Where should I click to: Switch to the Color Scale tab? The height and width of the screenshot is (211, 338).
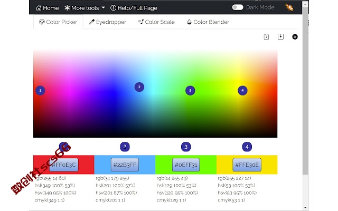pyautogui.click(x=156, y=22)
